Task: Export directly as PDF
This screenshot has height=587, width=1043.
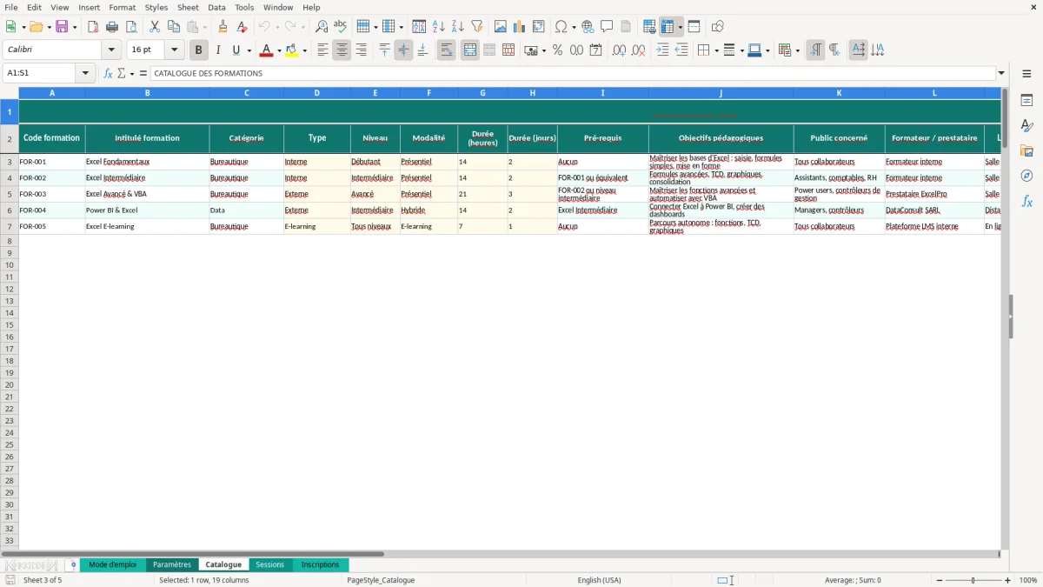Action: click(x=93, y=27)
